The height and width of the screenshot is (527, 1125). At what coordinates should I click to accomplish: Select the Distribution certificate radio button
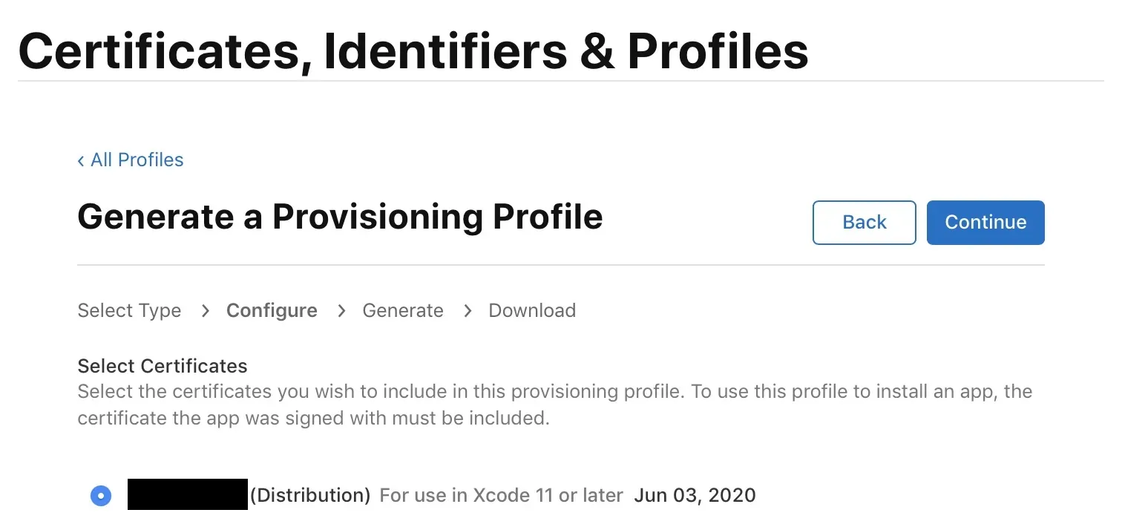tap(101, 495)
